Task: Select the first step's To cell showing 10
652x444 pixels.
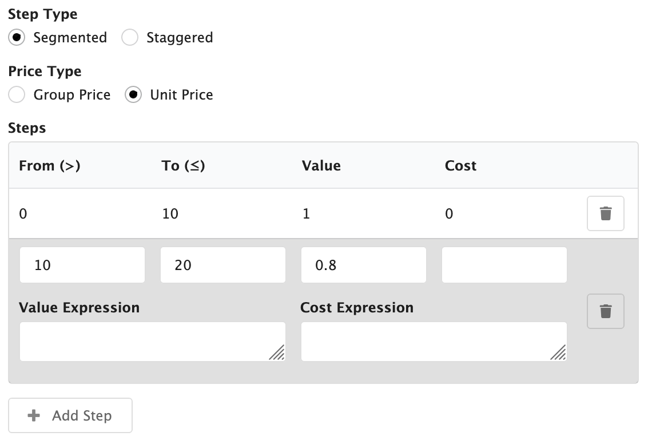Action: (x=170, y=214)
